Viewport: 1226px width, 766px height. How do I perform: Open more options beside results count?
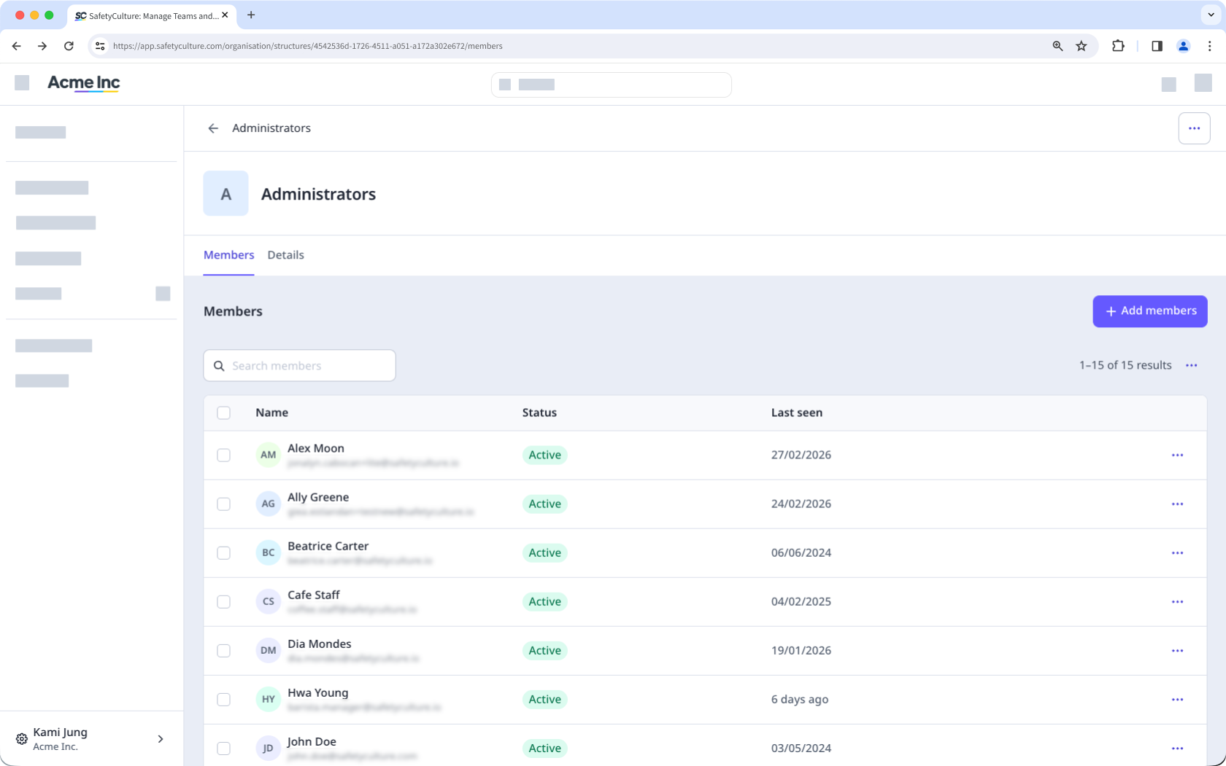(1191, 365)
